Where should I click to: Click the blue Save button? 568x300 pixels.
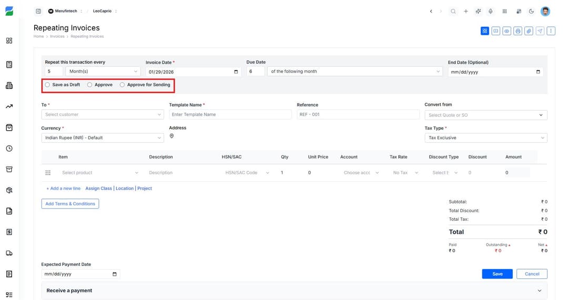coord(497,274)
